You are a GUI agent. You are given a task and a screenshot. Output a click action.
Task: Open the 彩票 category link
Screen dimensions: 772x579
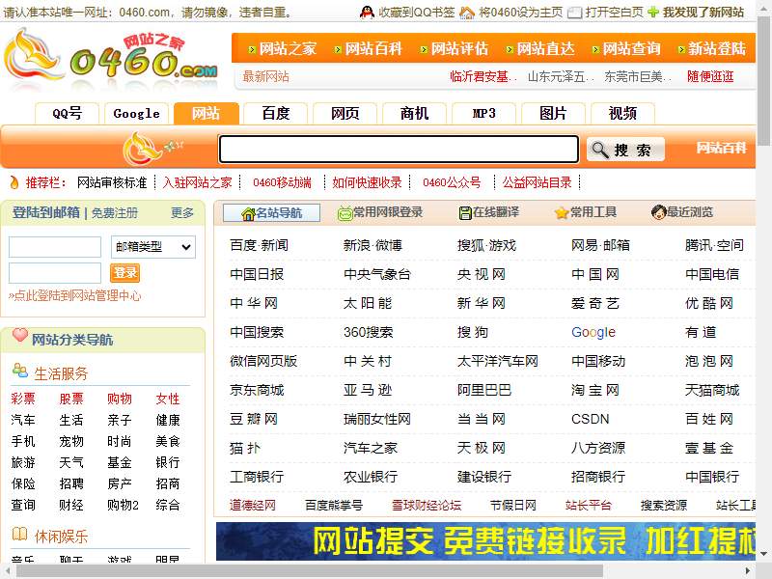22,399
